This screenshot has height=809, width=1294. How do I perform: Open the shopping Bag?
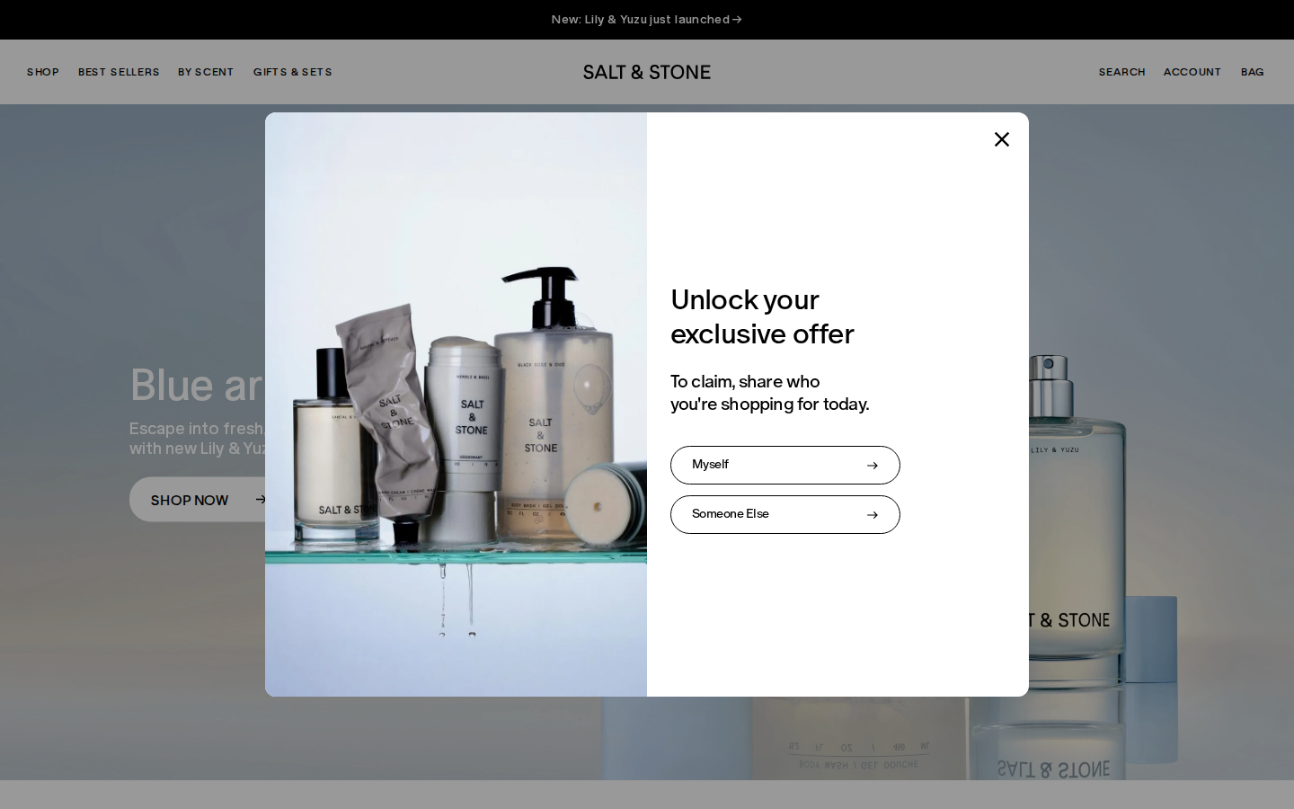point(1253,72)
